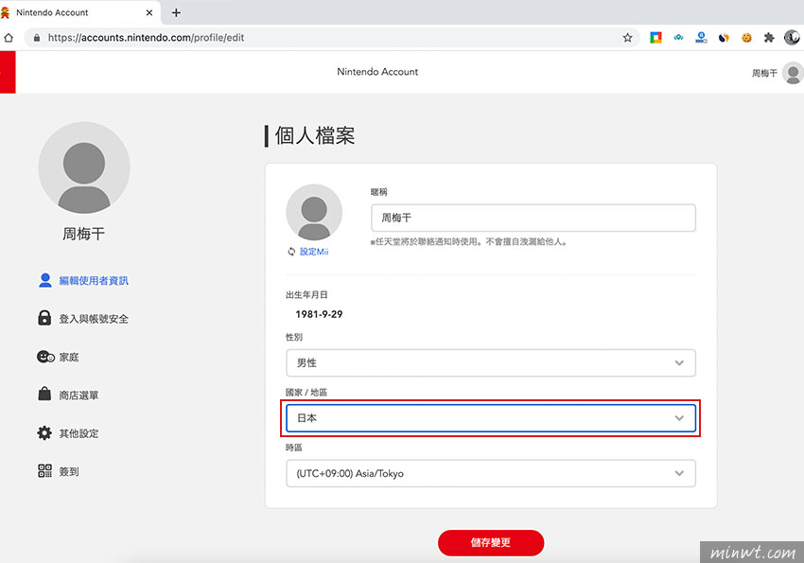Open the browser profile avatar icon
Viewport: 804px width, 563px height.
(x=793, y=38)
